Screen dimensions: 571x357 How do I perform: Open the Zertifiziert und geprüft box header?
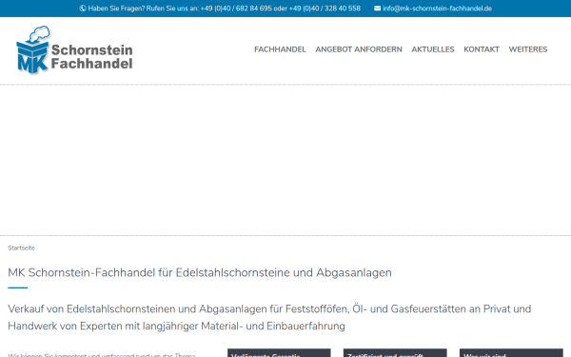[395, 353]
